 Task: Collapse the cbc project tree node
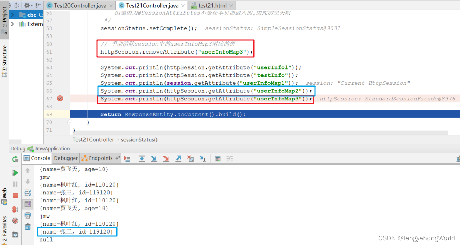click(12, 15)
